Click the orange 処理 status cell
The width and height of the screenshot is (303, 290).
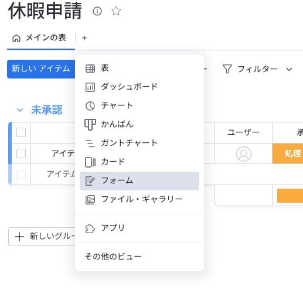coord(288,153)
